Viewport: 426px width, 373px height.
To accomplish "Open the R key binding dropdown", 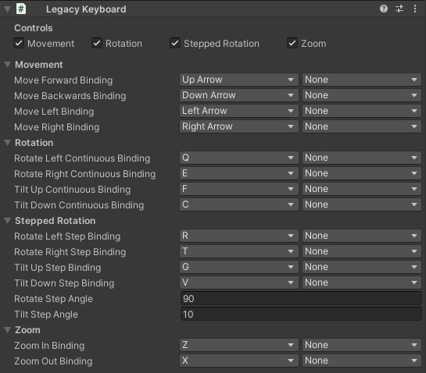I will 239,236.
